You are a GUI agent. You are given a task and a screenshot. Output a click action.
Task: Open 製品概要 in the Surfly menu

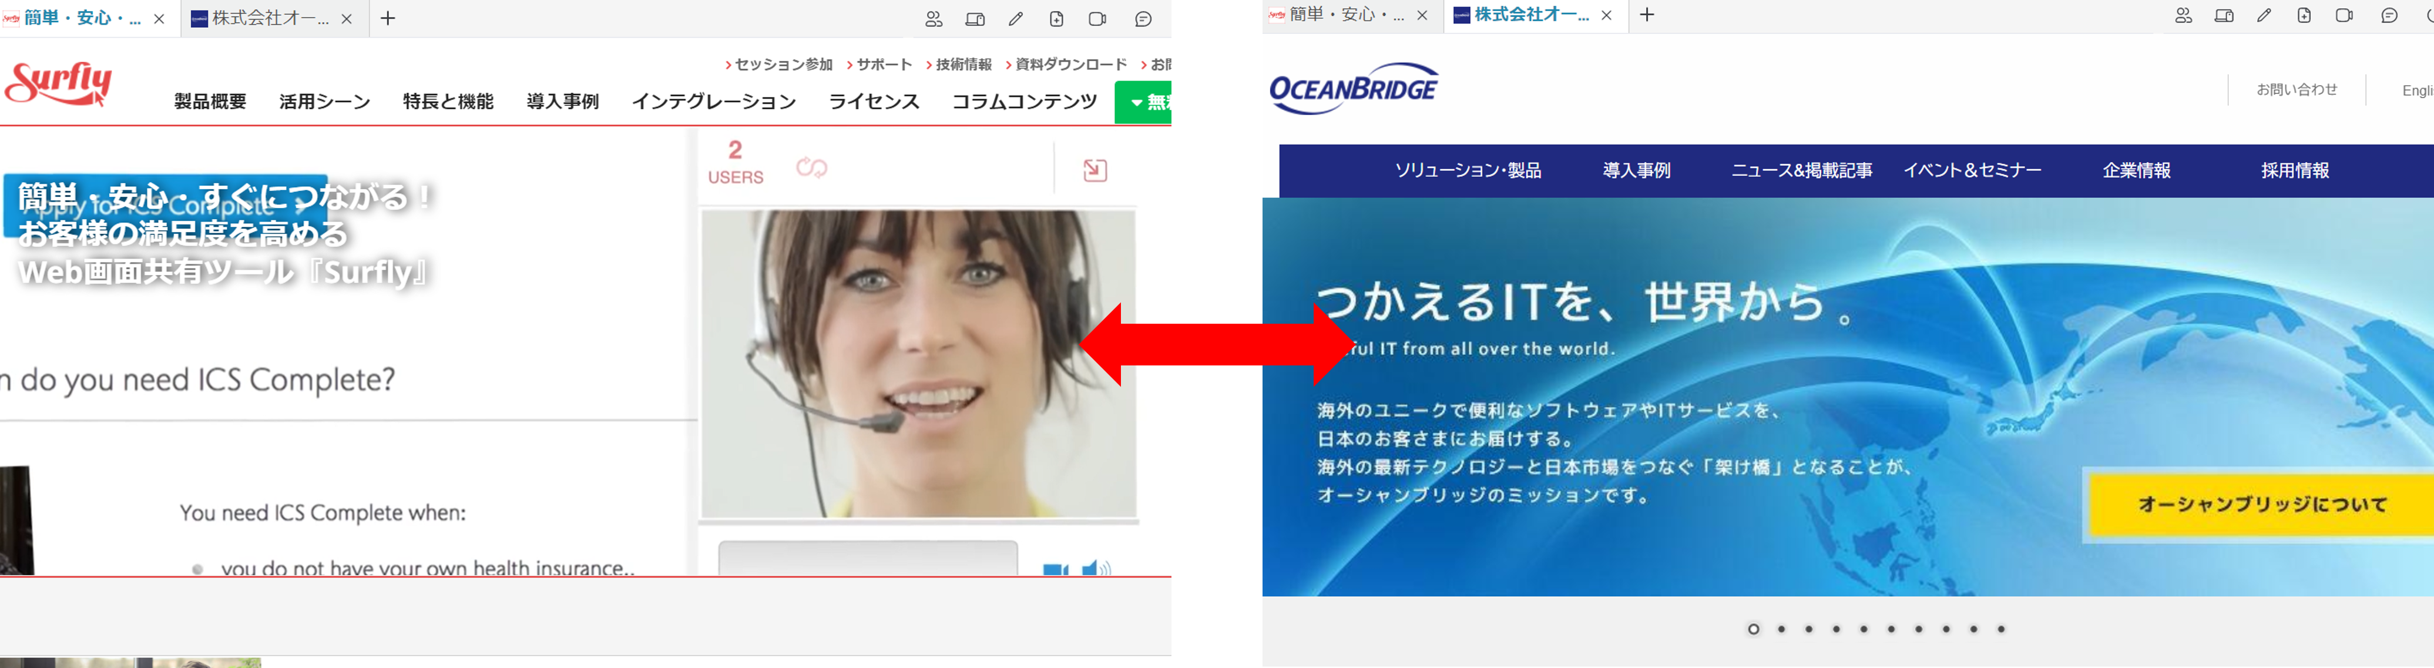tap(210, 101)
